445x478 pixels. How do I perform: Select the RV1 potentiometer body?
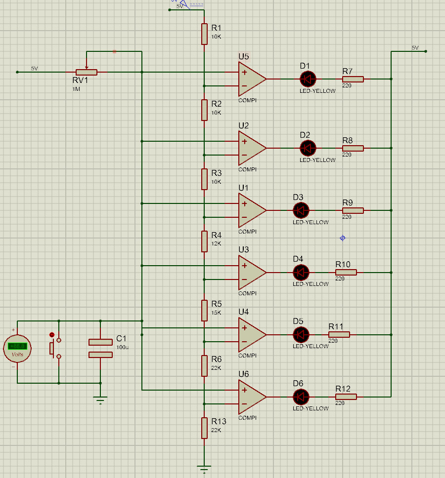coord(87,72)
